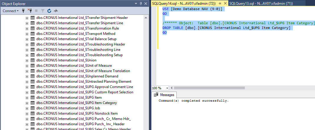
Task: Click the table icon for $Transfer Shipment Line
Action: (x=32, y=23)
